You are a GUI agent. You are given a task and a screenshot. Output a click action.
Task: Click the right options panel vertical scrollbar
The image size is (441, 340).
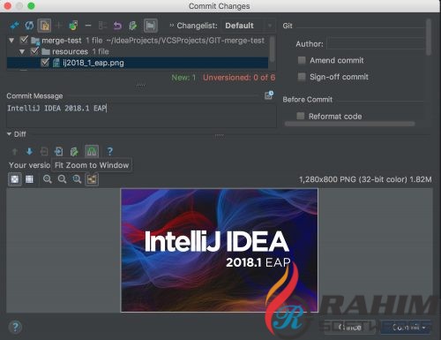coord(429,37)
